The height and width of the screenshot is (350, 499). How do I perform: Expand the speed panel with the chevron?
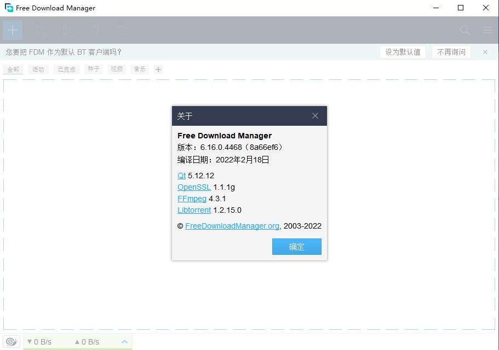pyautogui.click(x=124, y=341)
